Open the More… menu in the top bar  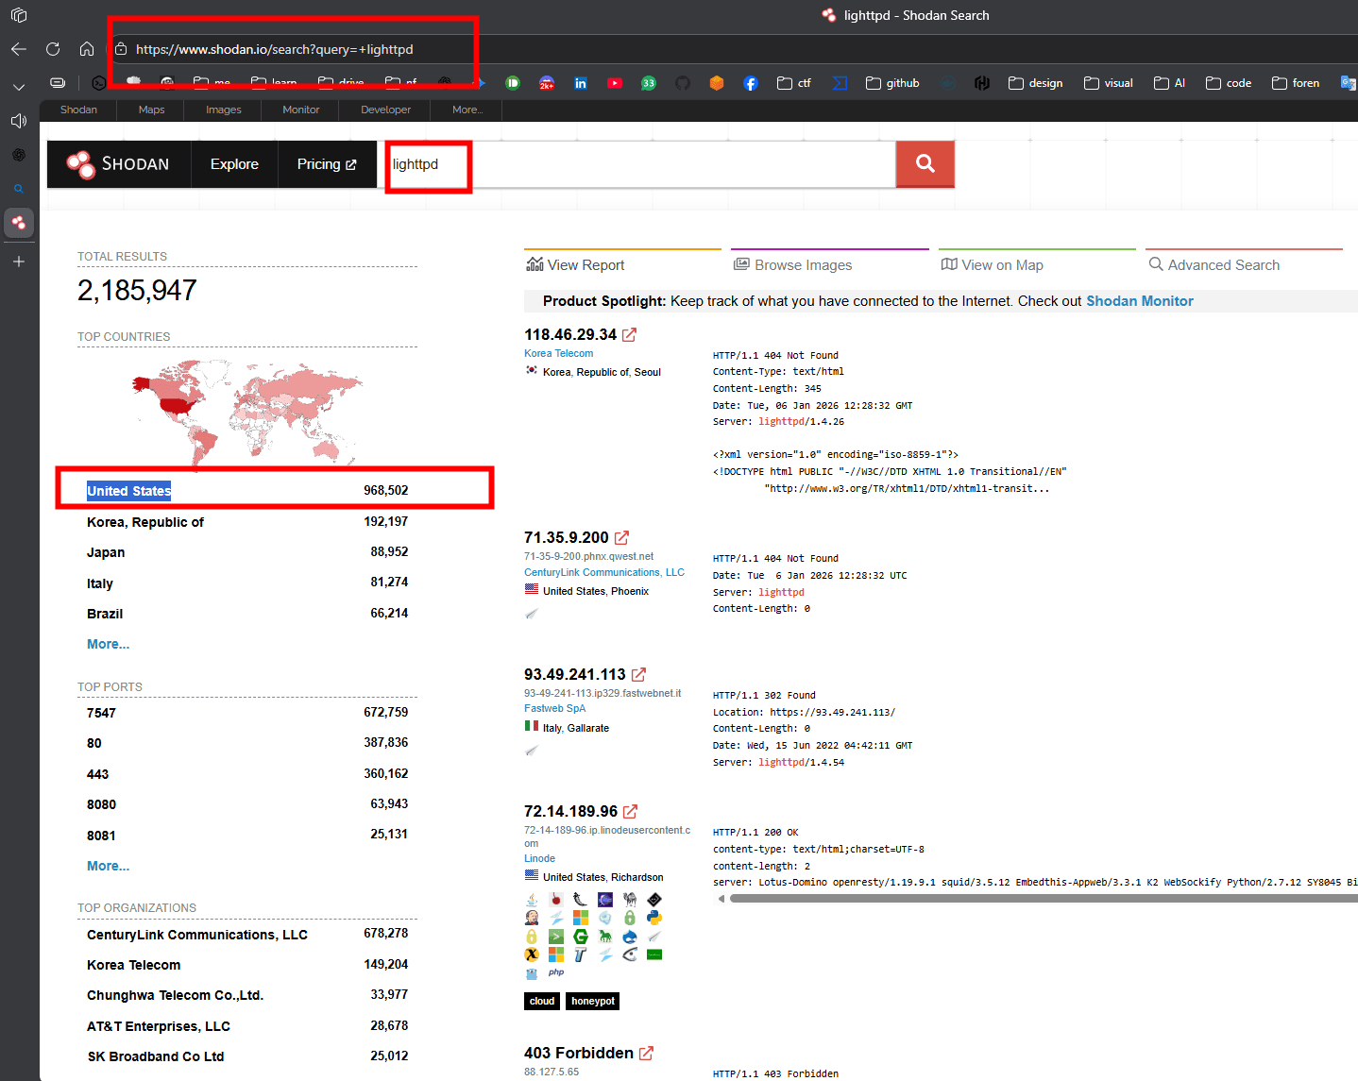point(467,110)
